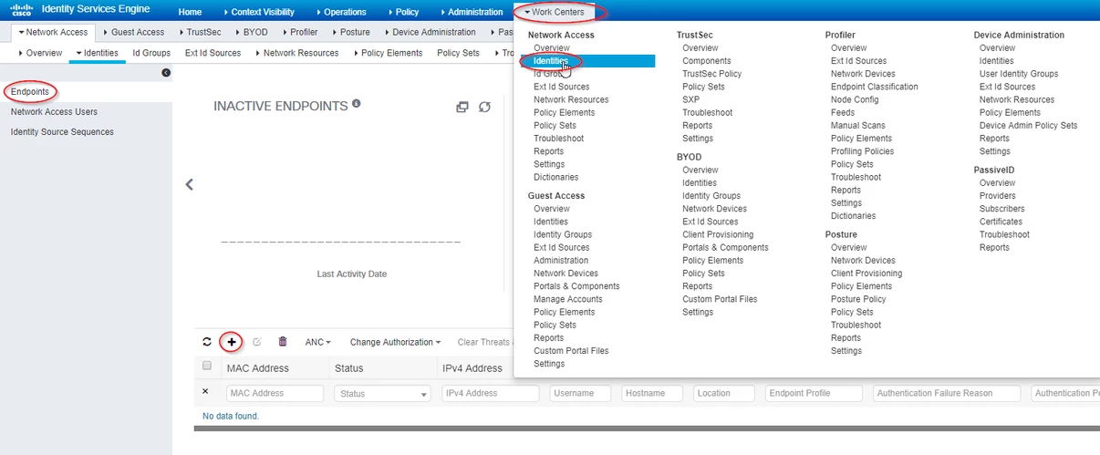Viewport: 1100px width, 455px height.
Task: Click the Username filter field
Action: click(x=580, y=394)
